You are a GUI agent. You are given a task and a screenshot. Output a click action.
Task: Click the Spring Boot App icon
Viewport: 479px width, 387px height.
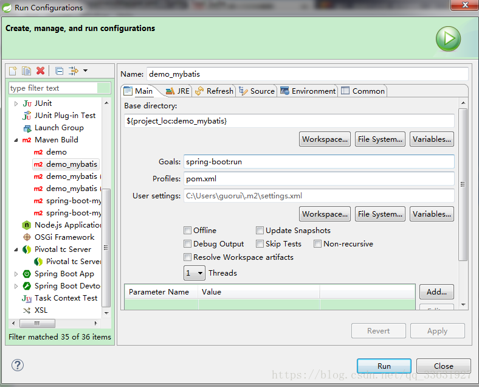coord(27,274)
